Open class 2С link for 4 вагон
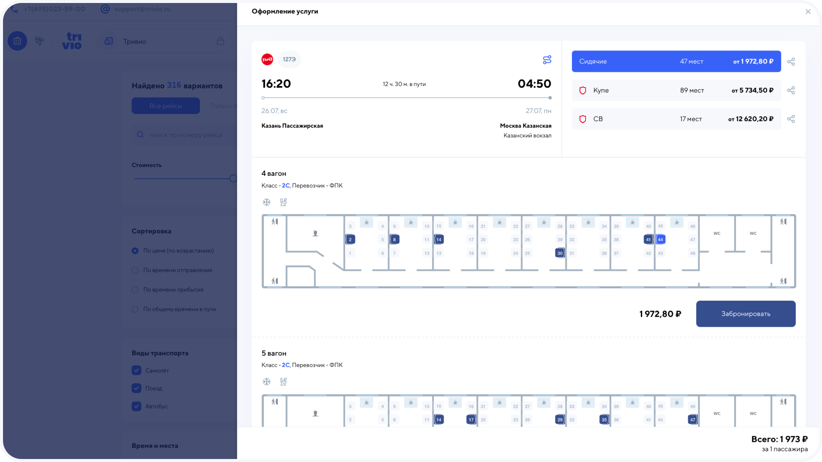 (x=286, y=186)
